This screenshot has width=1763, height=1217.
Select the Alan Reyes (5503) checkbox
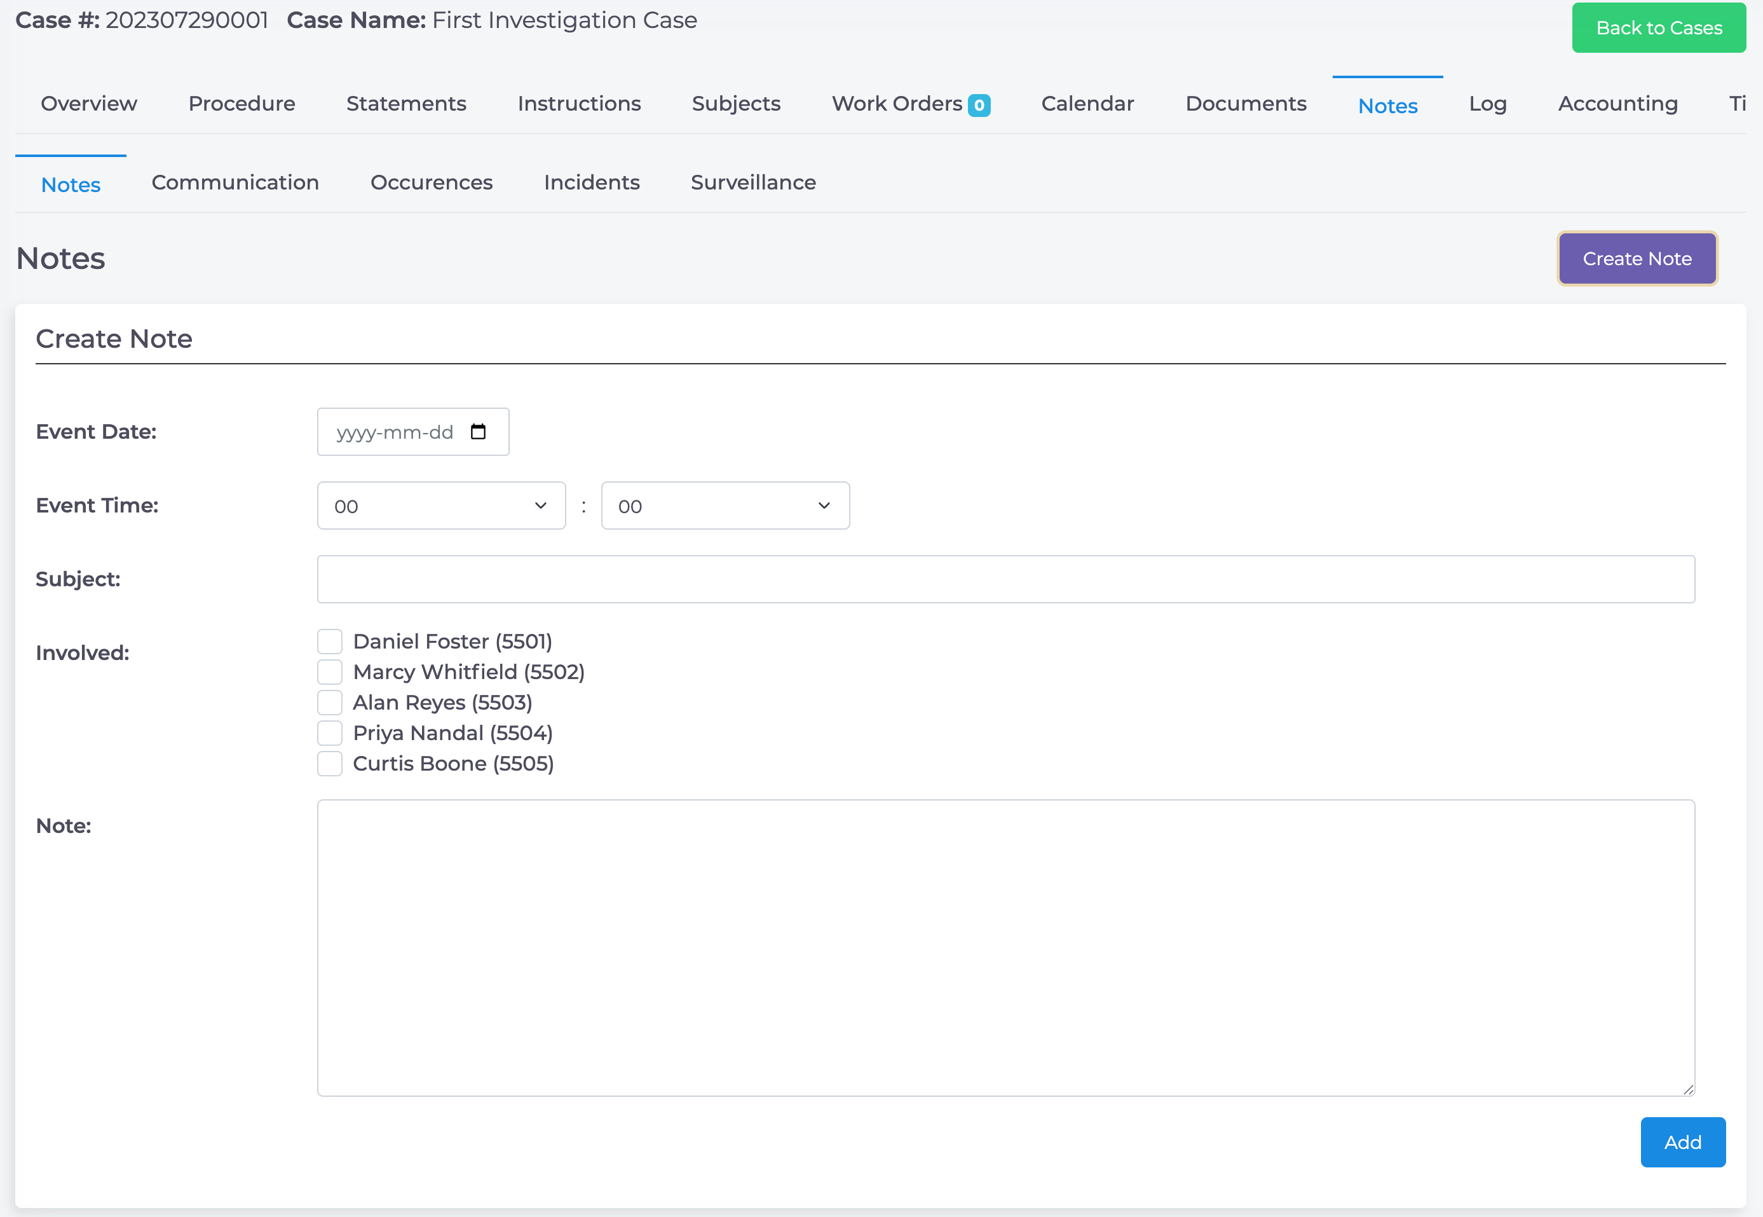330,703
